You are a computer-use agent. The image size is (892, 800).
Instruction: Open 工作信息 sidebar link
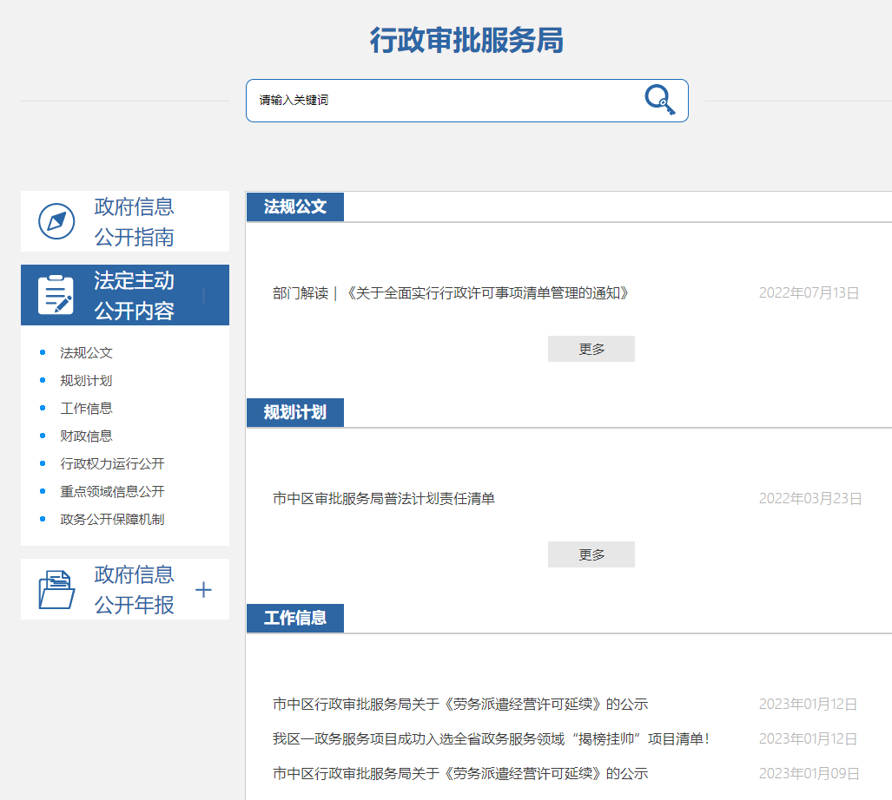[x=87, y=409]
